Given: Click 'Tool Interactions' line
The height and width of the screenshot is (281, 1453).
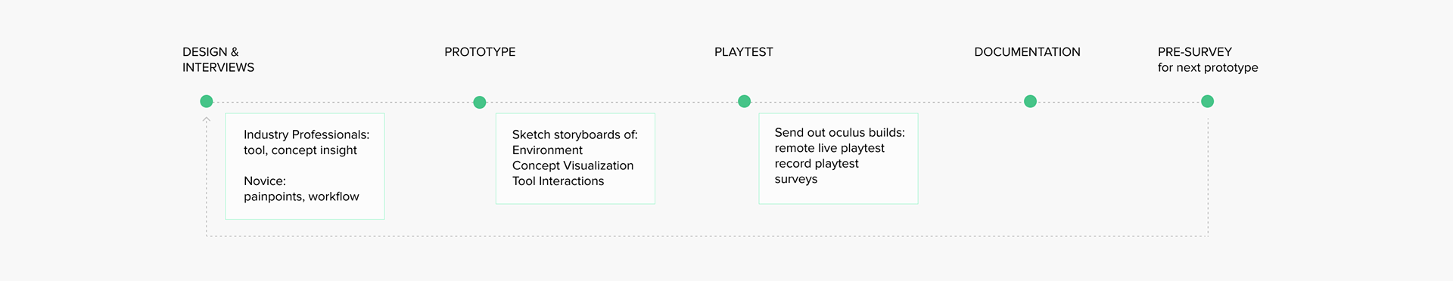Looking at the screenshot, I should [x=558, y=181].
